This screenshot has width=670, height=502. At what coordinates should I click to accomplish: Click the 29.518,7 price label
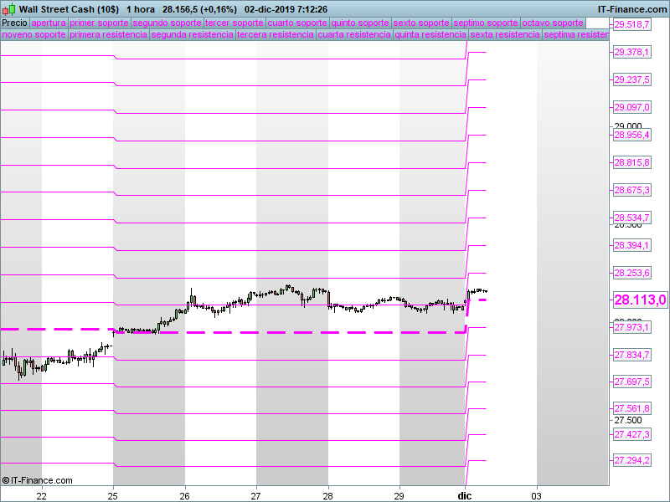[x=631, y=24]
